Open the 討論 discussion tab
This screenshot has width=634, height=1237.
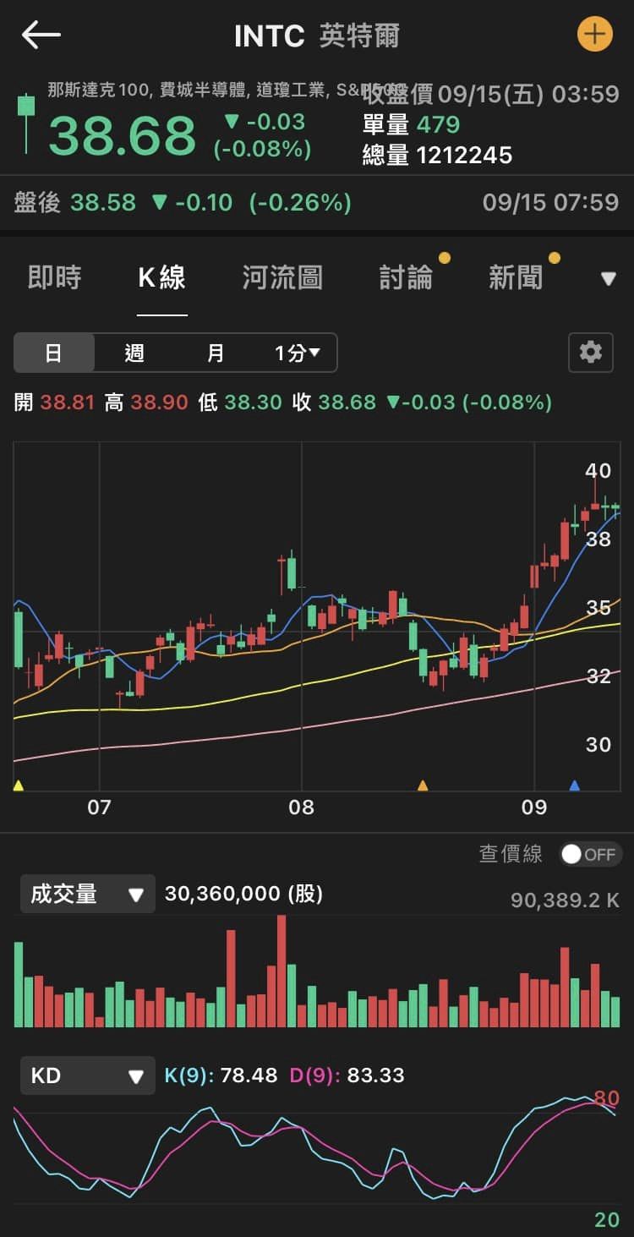click(x=406, y=277)
